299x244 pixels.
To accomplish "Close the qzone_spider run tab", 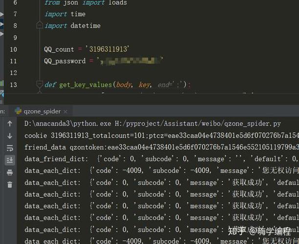I will pyautogui.click(x=65, y=112).
